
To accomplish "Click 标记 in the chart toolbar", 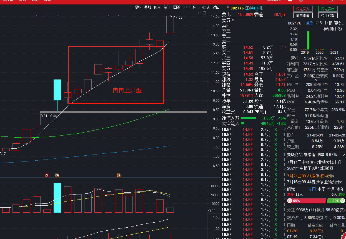I will click(x=196, y=7).
